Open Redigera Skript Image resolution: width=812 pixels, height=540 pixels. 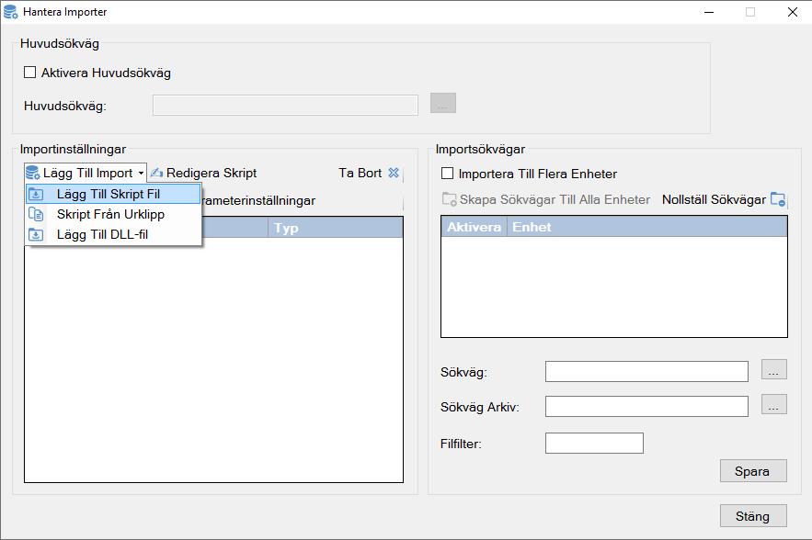(203, 173)
